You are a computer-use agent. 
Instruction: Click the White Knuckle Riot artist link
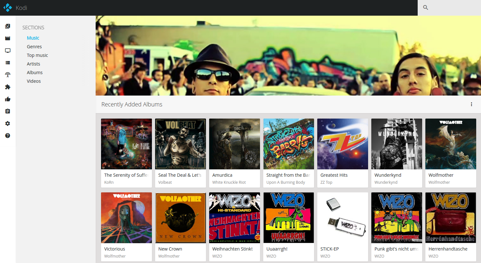(229, 182)
